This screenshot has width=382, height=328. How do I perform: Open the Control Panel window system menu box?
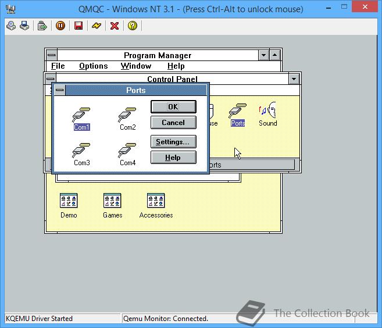(x=51, y=79)
